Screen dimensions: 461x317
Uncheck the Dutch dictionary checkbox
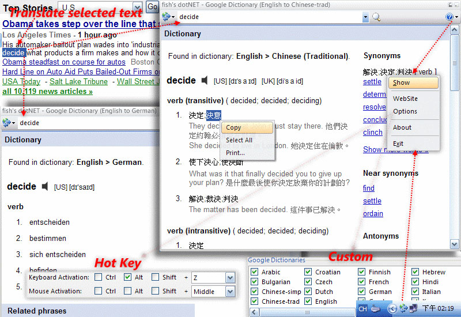pos(308,292)
